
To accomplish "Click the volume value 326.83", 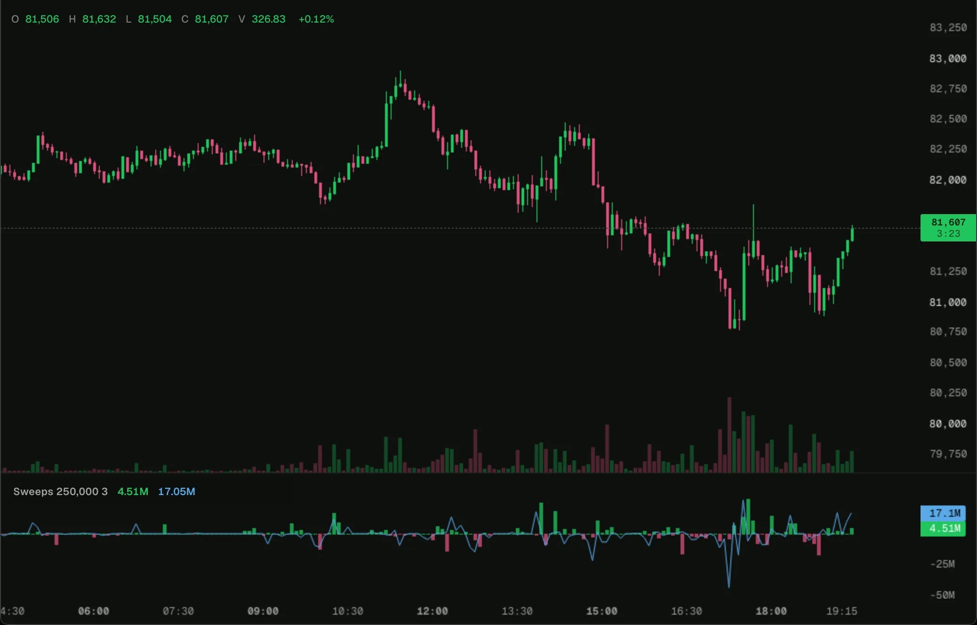I will (268, 19).
